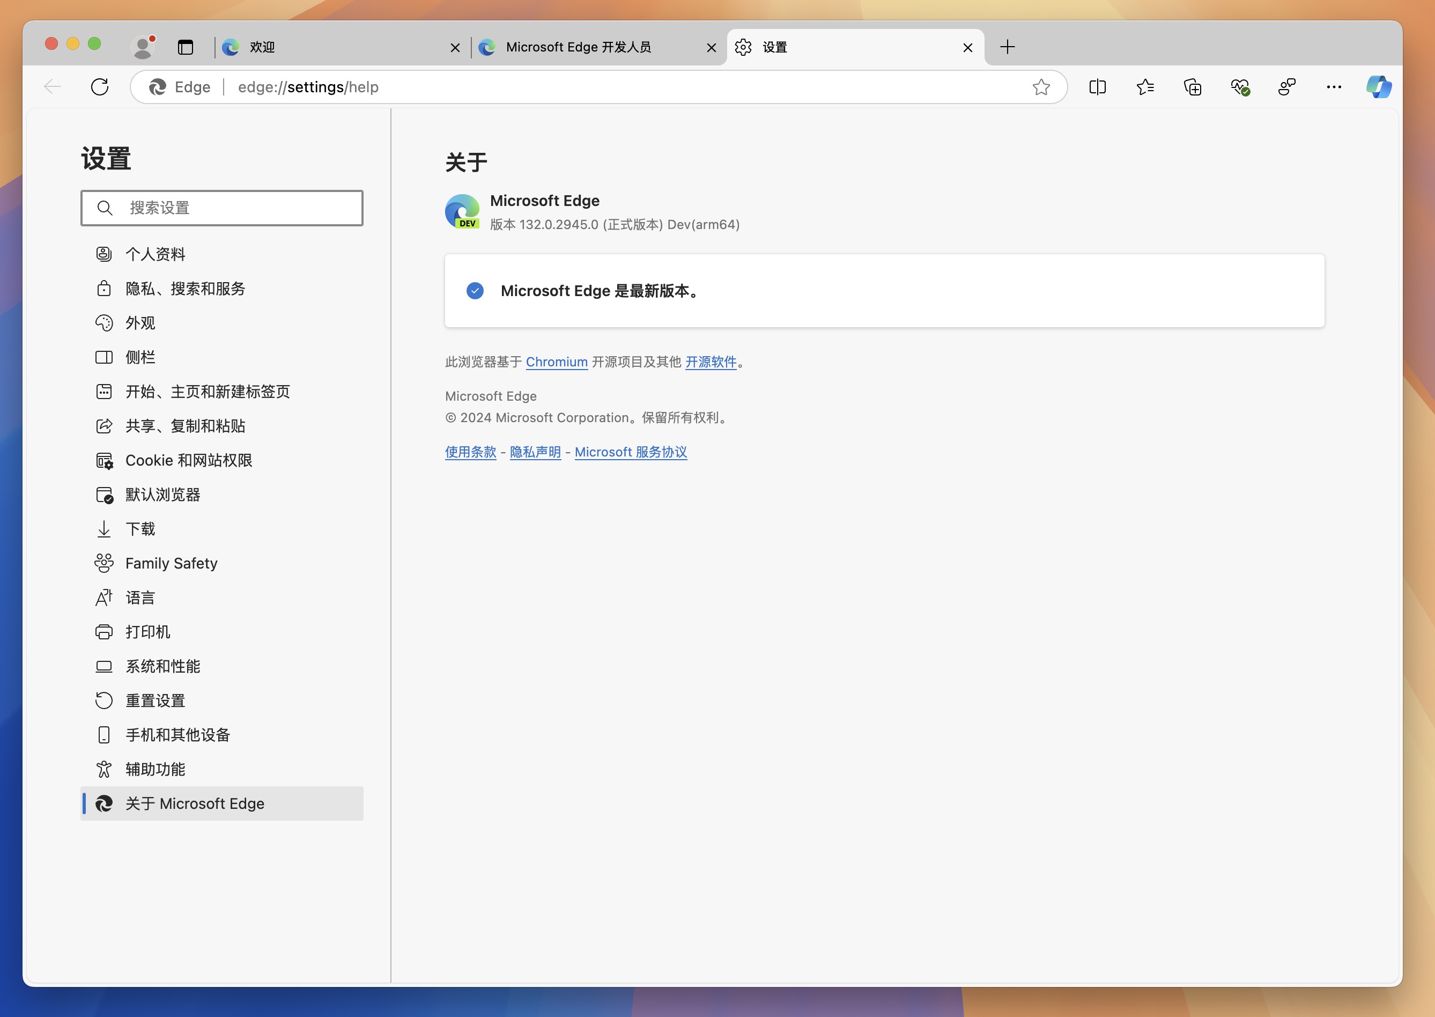The width and height of the screenshot is (1435, 1017).
Task: Expand reset settings section
Action: (x=154, y=700)
